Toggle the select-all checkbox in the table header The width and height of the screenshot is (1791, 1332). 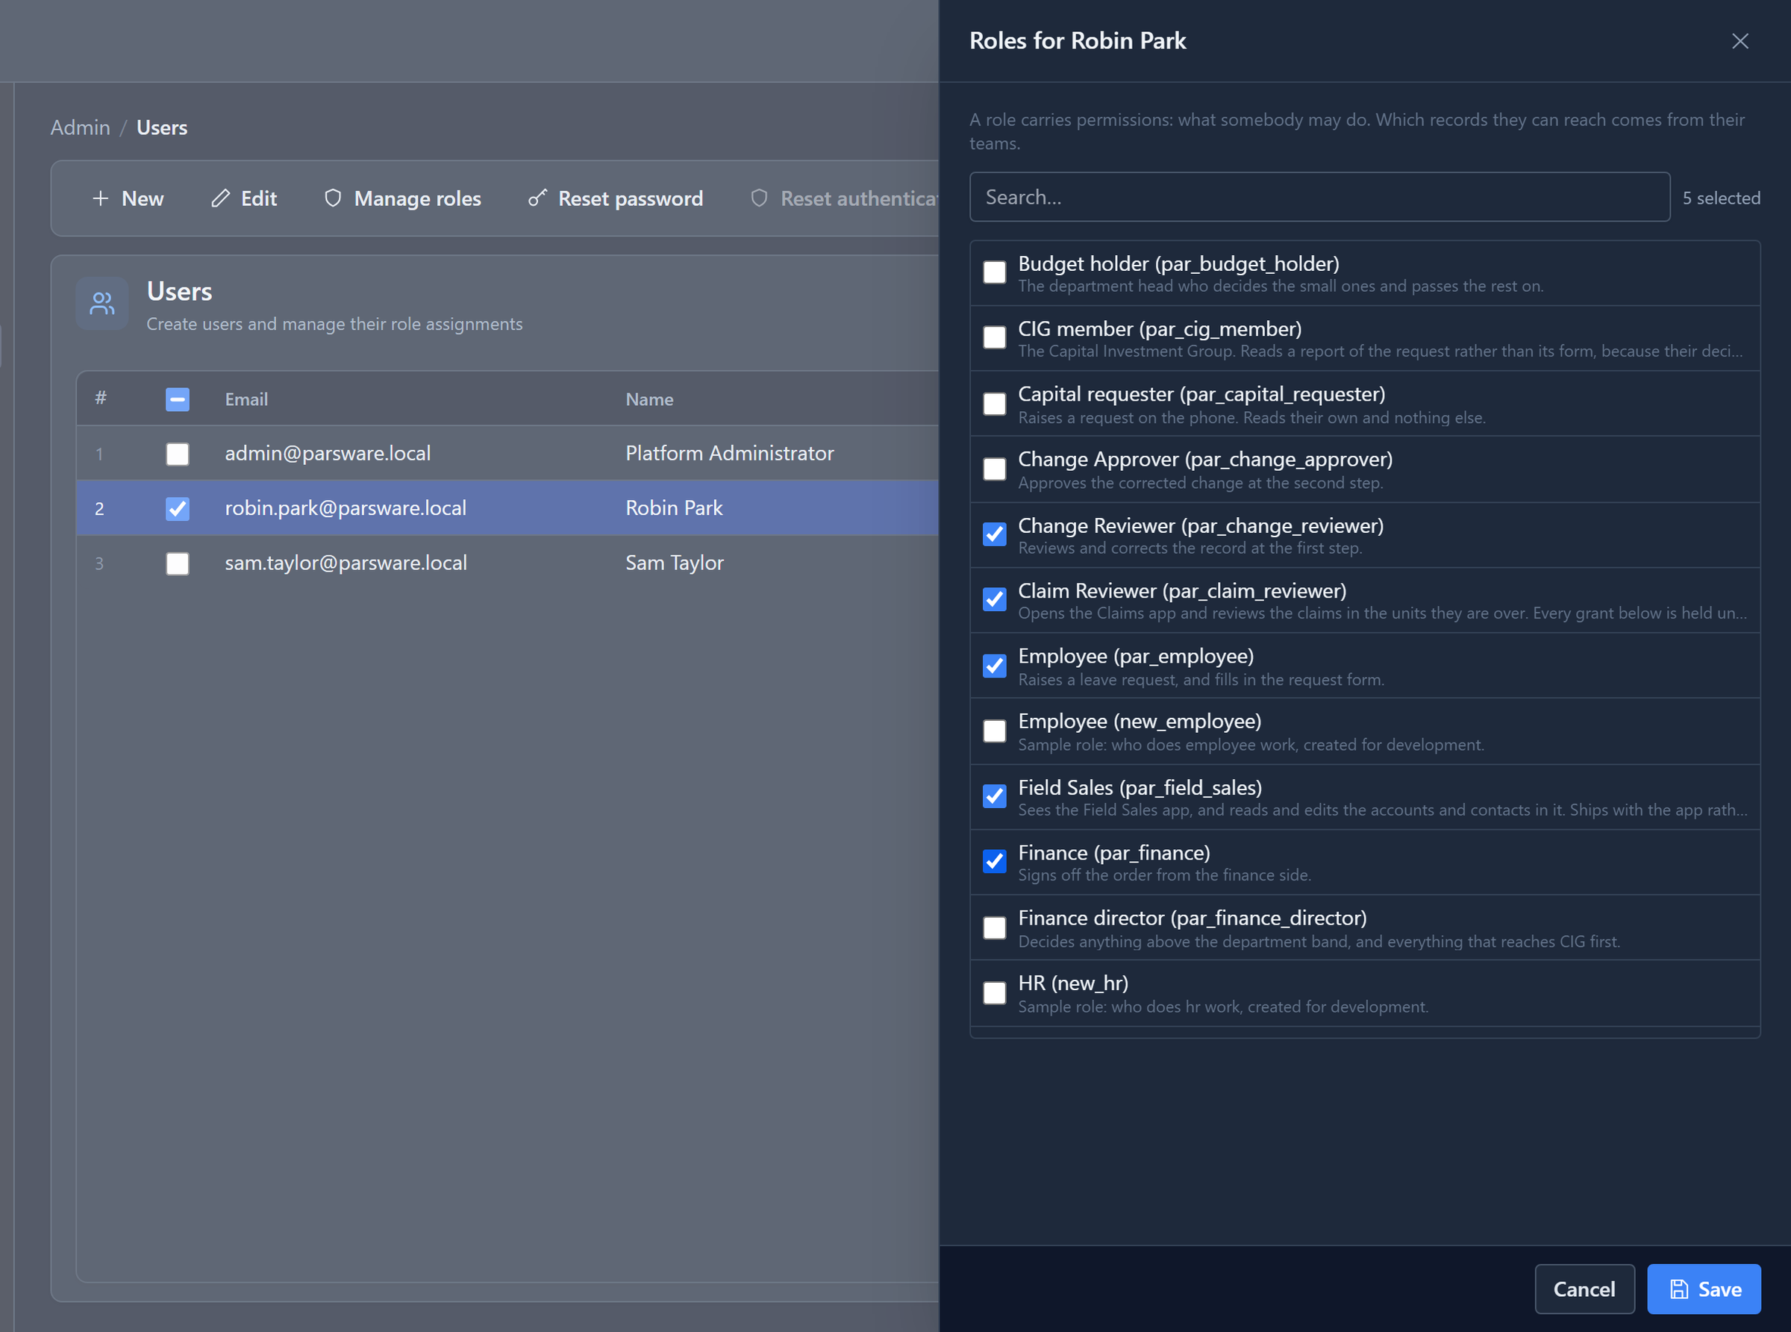178,399
